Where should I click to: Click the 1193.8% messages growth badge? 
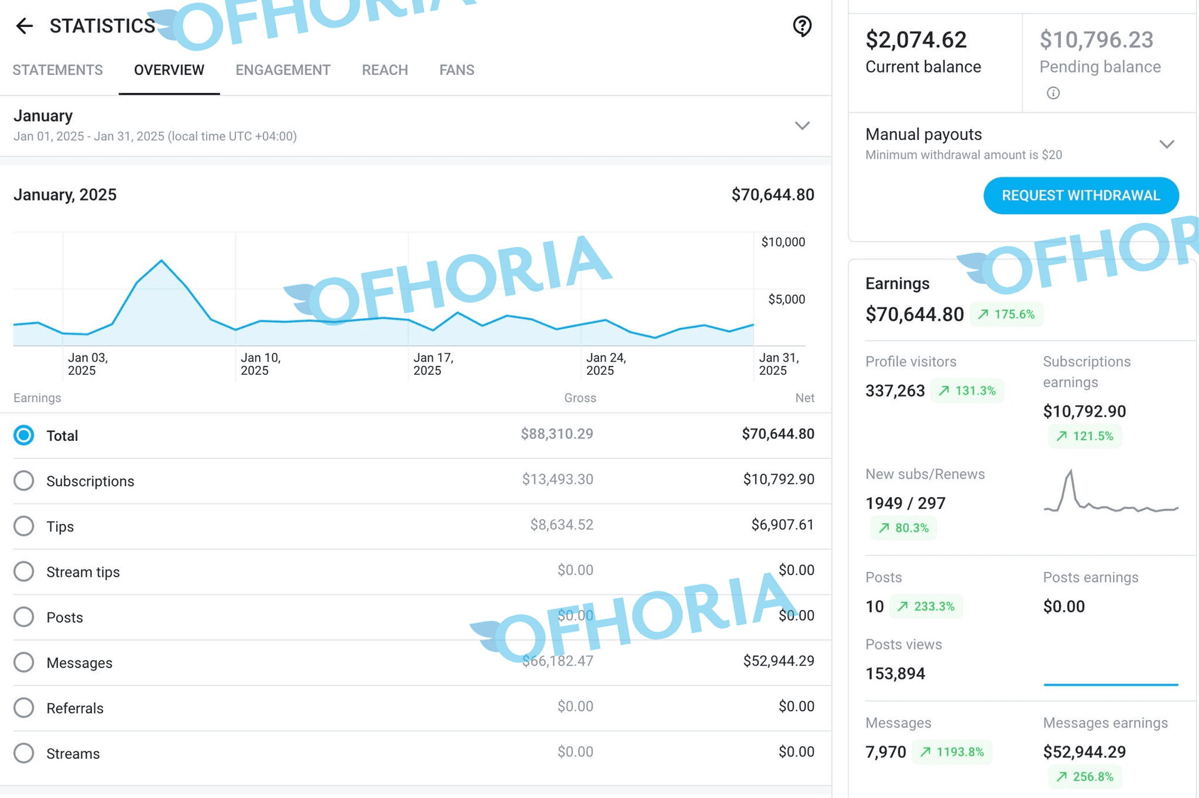(x=952, y=752)
